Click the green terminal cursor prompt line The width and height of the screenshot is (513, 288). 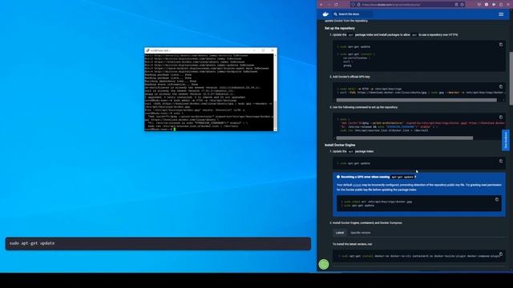[x=160, y=130]
